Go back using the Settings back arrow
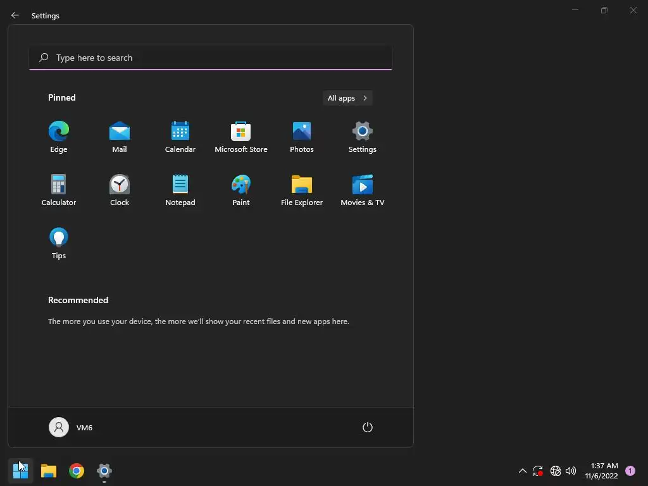 (x=15, y=15)
